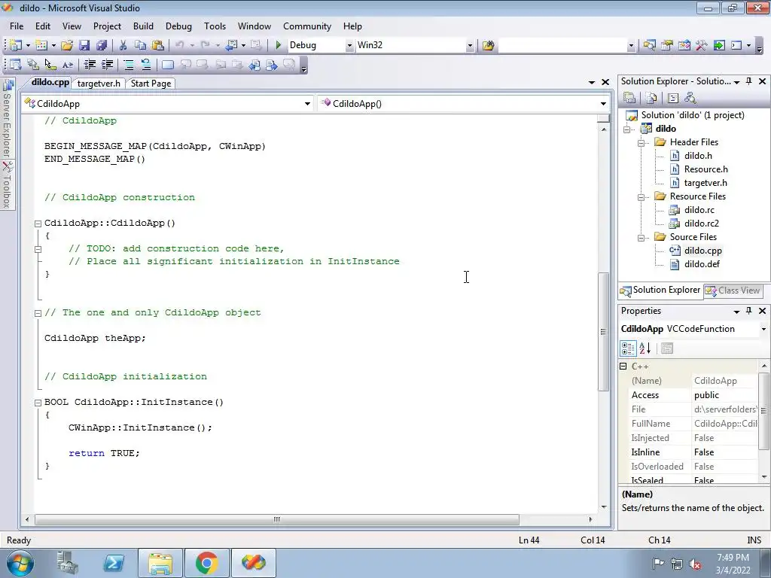771x578 pixels.
Task: Switch to the Class View tab
Action: click(x=733, y=291)
